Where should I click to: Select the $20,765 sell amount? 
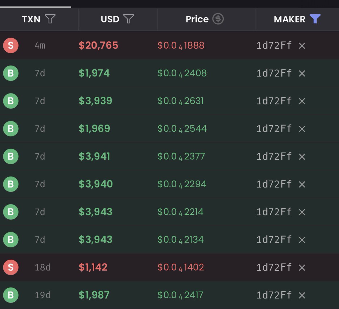pyautogui.click(x=98, y=45)
